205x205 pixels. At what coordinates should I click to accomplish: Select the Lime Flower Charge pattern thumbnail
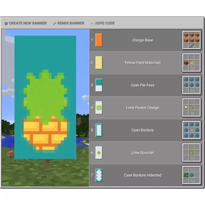click(x=99, y=108)
